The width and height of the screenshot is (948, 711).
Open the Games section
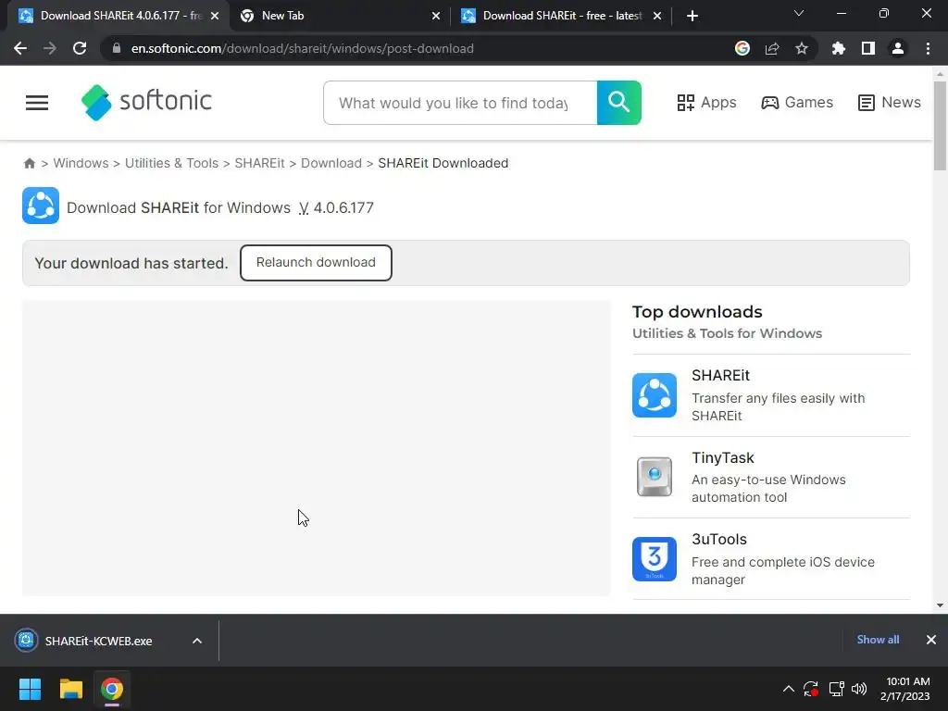[x=797, y=103]
